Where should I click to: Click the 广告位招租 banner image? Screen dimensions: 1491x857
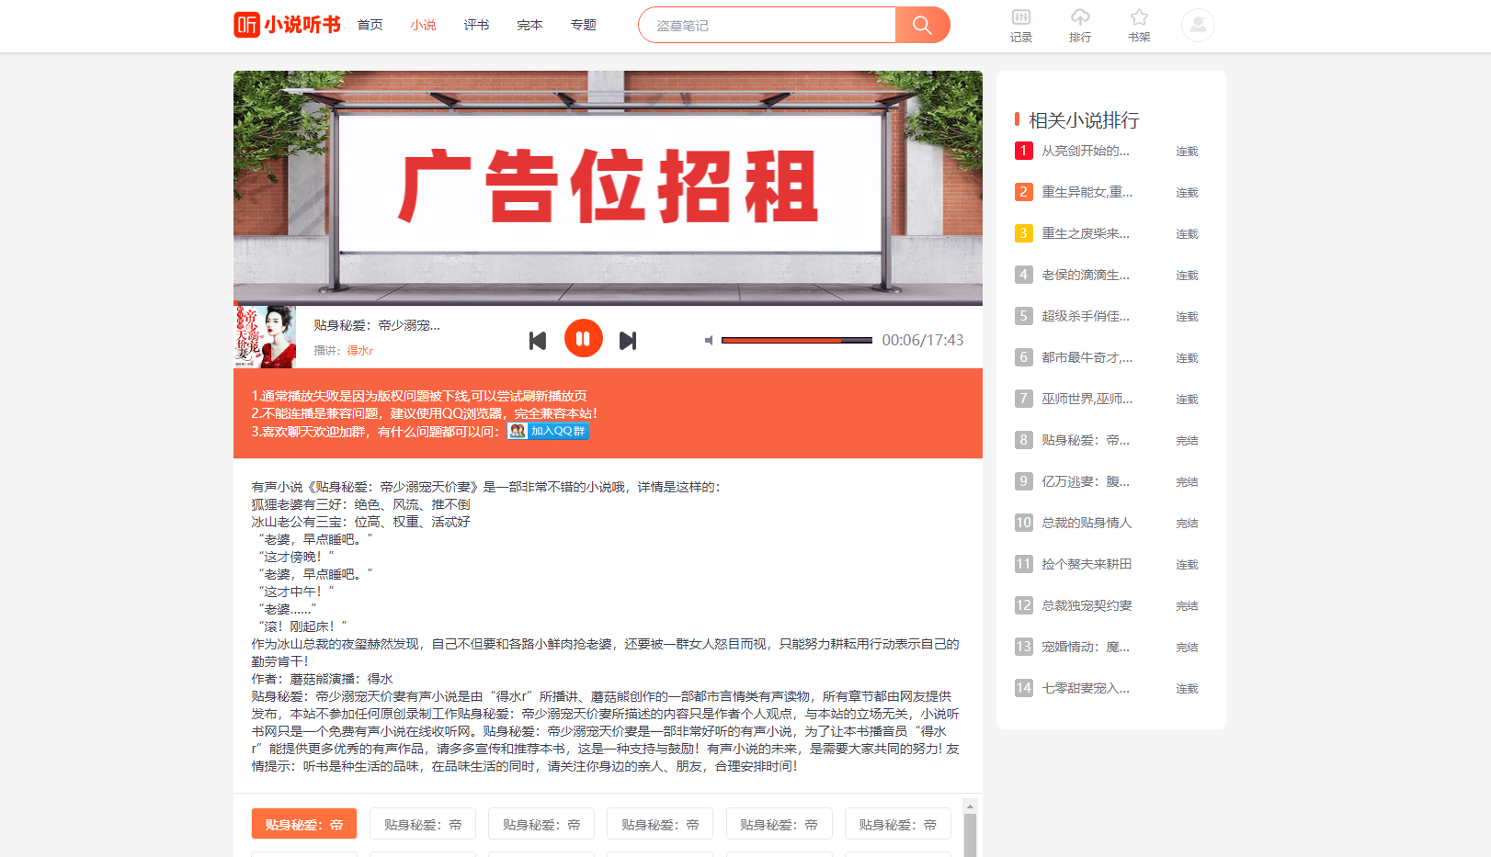[608, 187]
